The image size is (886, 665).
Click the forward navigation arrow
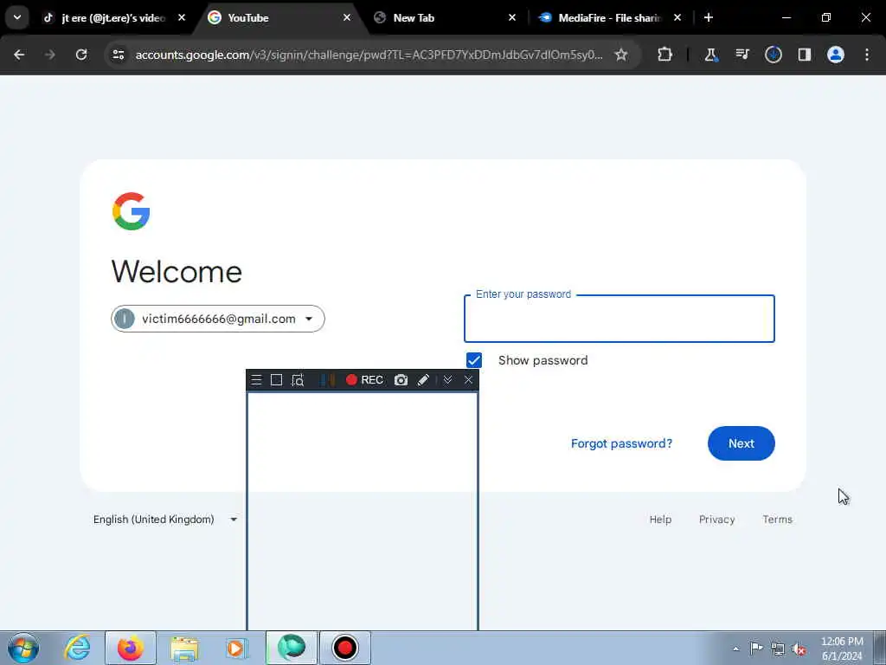pos(50,55)
